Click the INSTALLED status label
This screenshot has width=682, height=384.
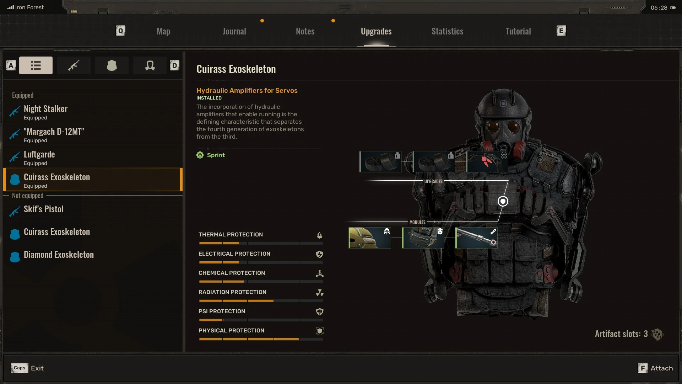(x=209, y=98)
